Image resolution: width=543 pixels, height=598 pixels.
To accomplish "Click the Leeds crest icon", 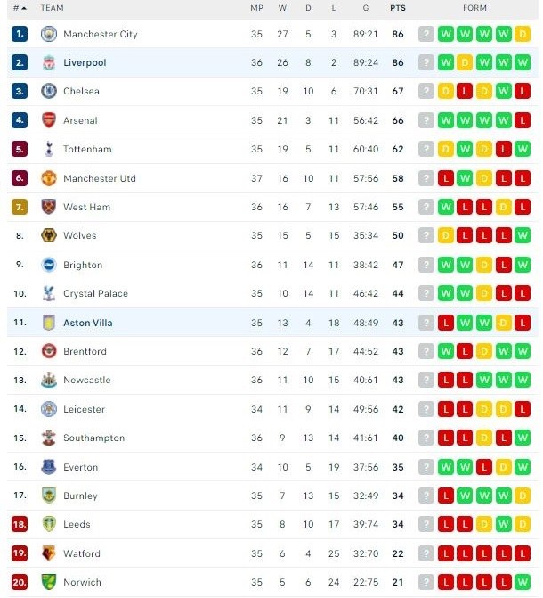I will [x=48, y=524].
